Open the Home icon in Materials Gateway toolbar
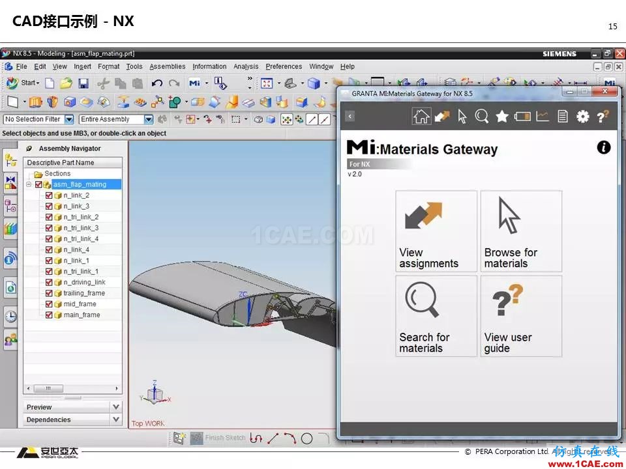This screenshot has height=469, width=626. 421,117
